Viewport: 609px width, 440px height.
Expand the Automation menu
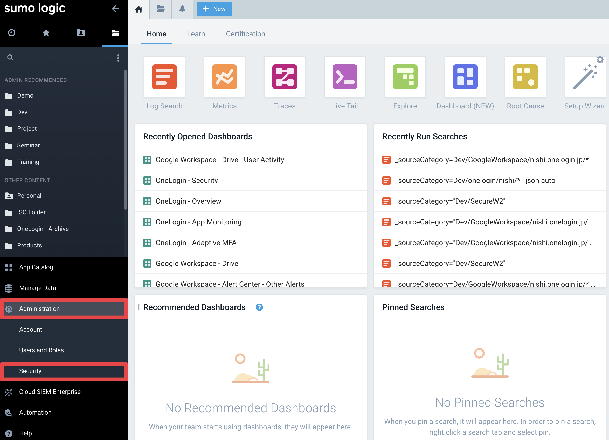coord(64,412)
